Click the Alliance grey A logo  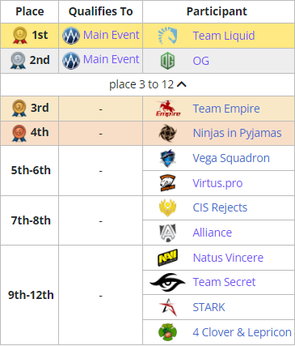[167, 233]
